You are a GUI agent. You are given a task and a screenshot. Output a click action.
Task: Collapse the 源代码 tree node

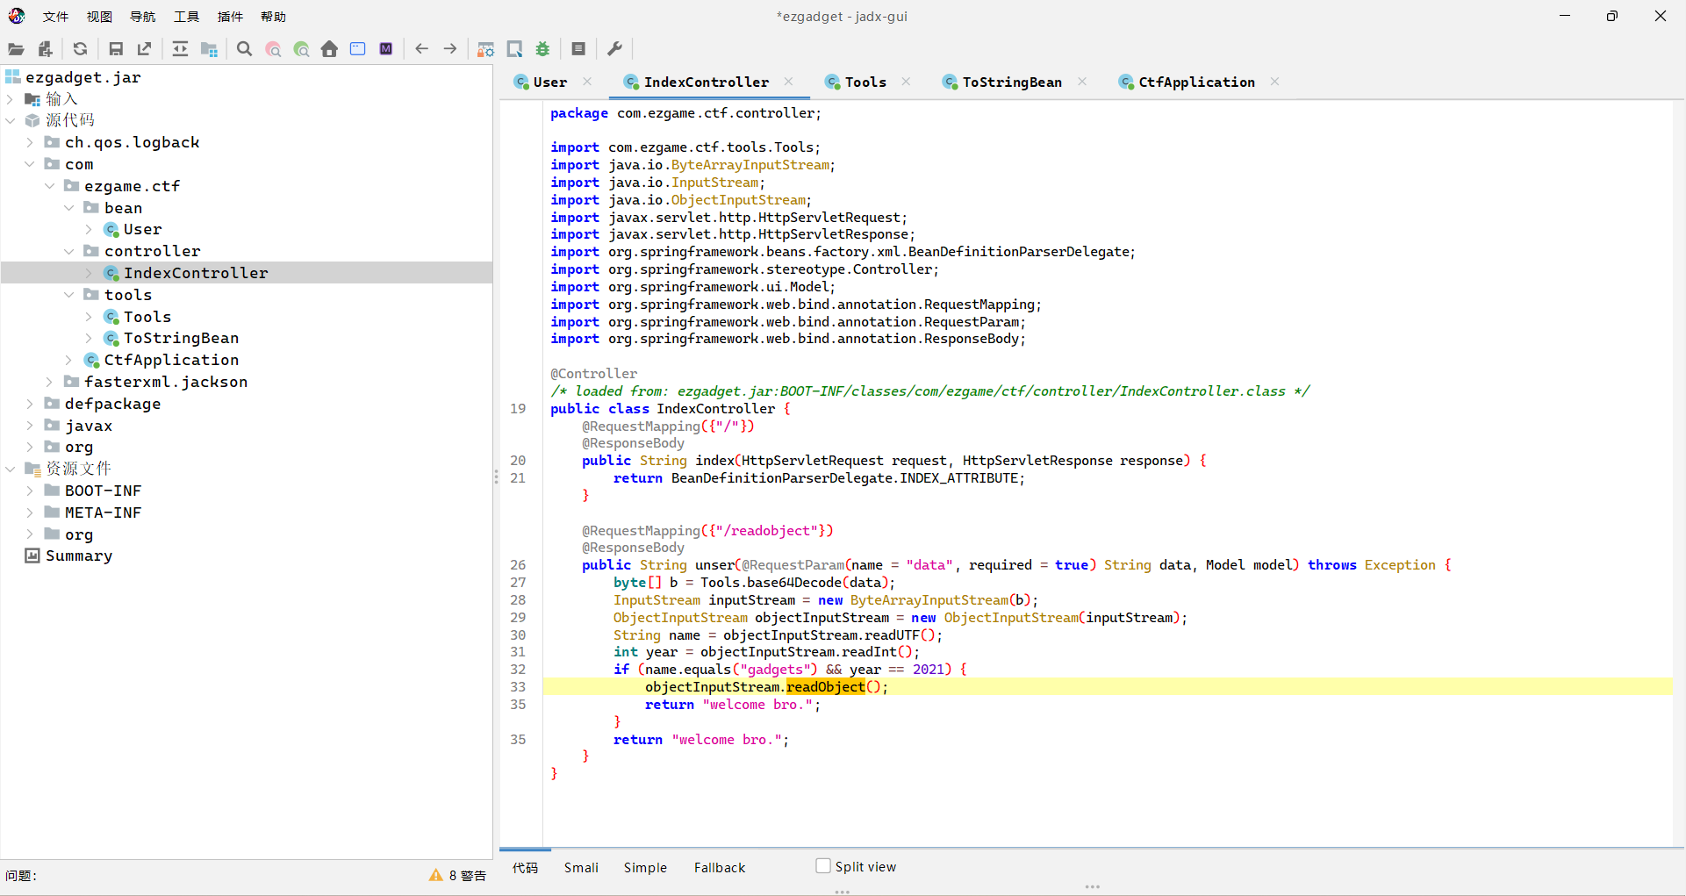click(x=11, y=120)
